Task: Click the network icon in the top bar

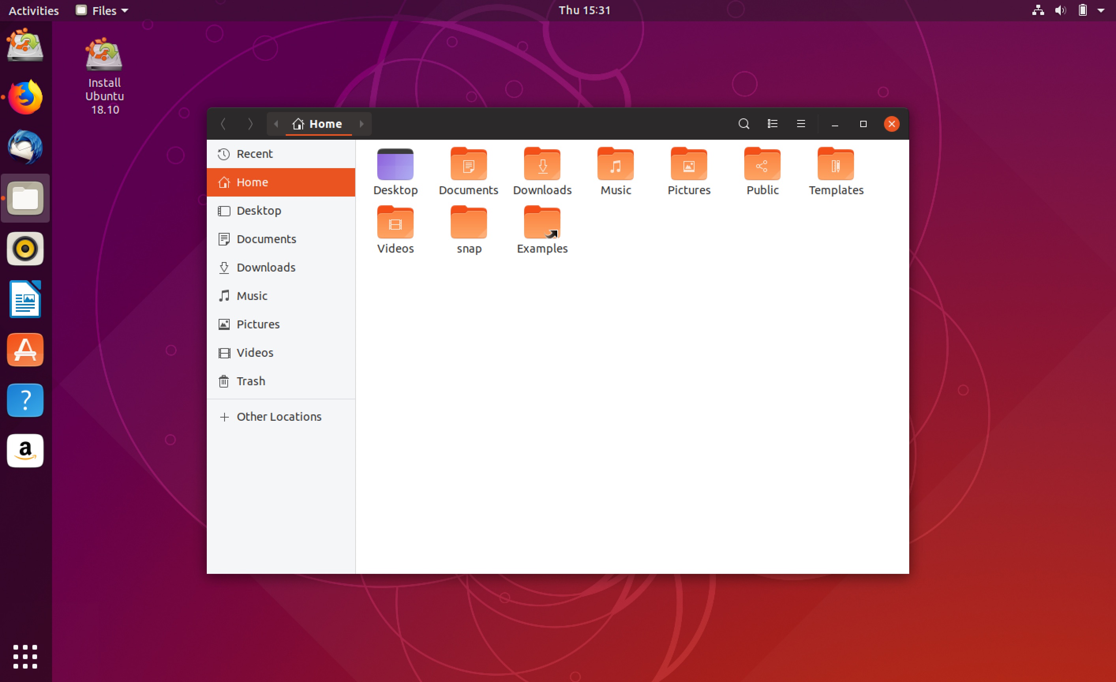Action: [1037, 10]
